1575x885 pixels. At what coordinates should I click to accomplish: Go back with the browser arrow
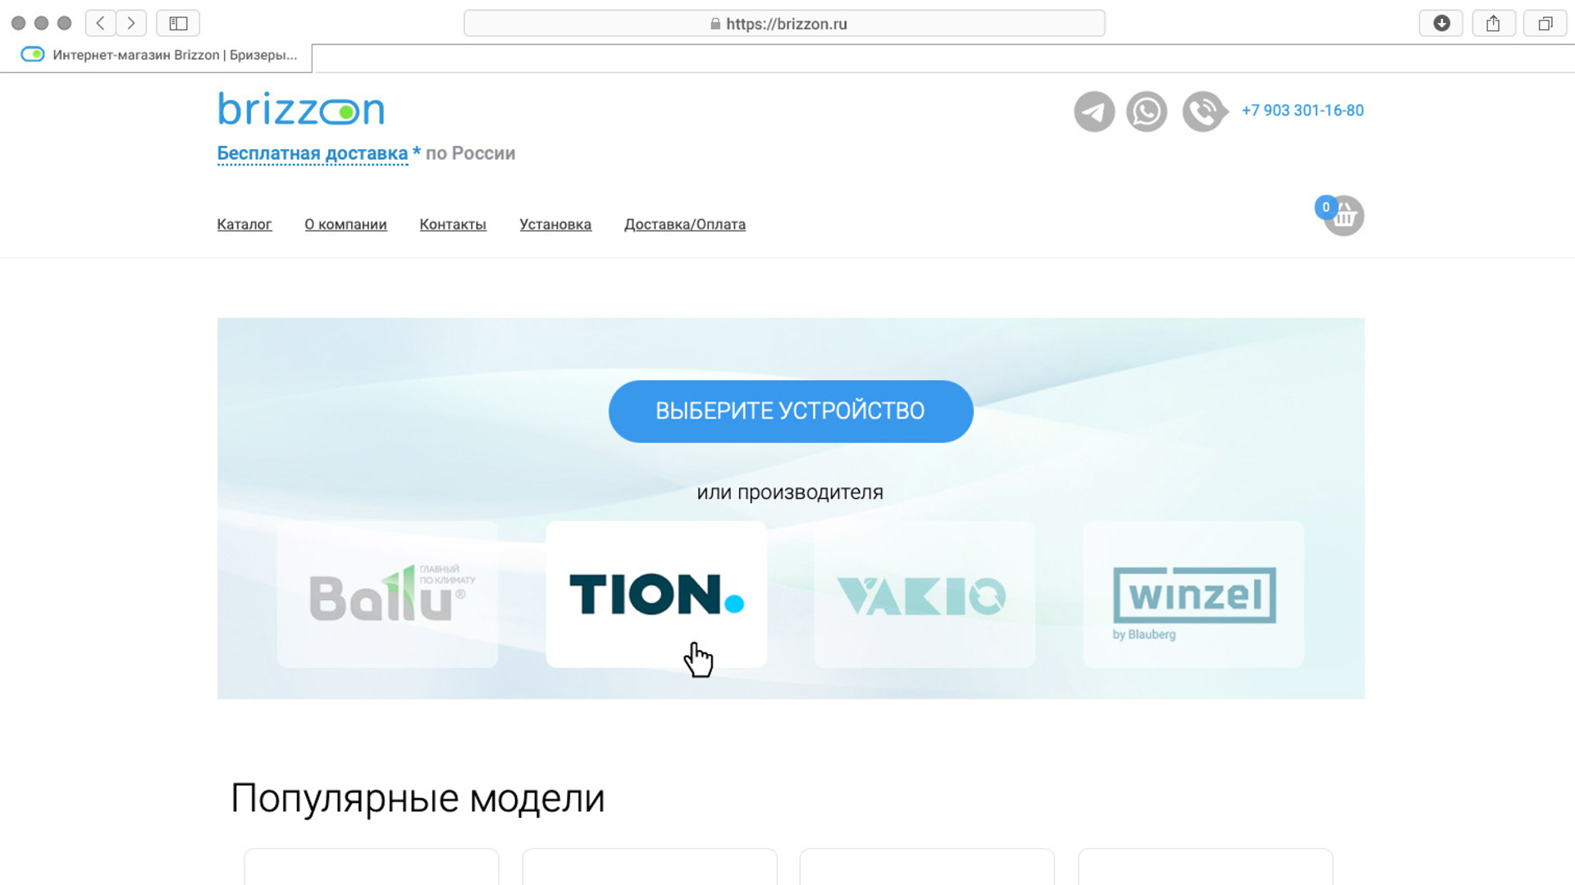click(x=100, y=24)
